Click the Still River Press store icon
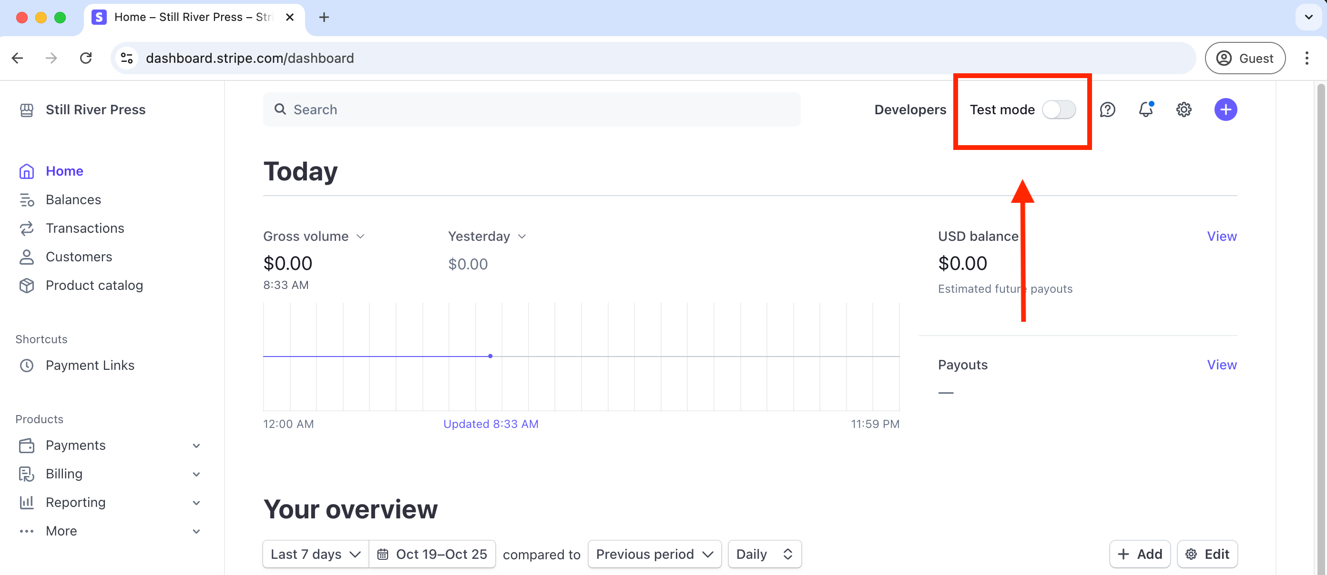Screen dimensions: 1327x575 [x=26, y=109]
